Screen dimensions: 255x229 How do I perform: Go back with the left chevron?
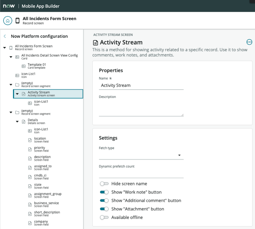(x=5, y=36)
